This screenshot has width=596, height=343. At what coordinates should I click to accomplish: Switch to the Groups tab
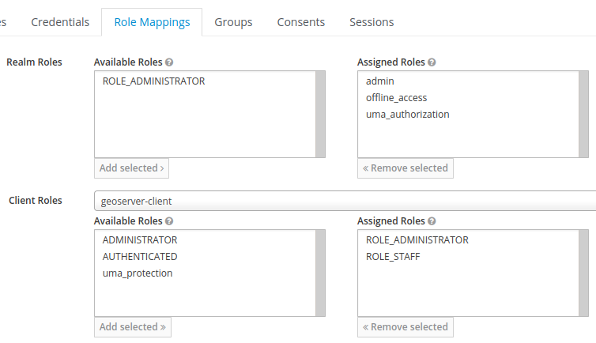(x=233, y=22)
